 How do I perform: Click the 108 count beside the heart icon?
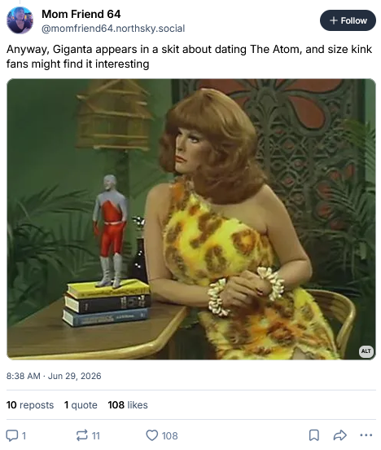tap(169, 436)
